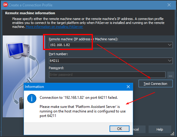Image resolution: width=177 pixels, height=137 pixels.
Task: Close the Information dialog with X
Action: click(128, 87)
